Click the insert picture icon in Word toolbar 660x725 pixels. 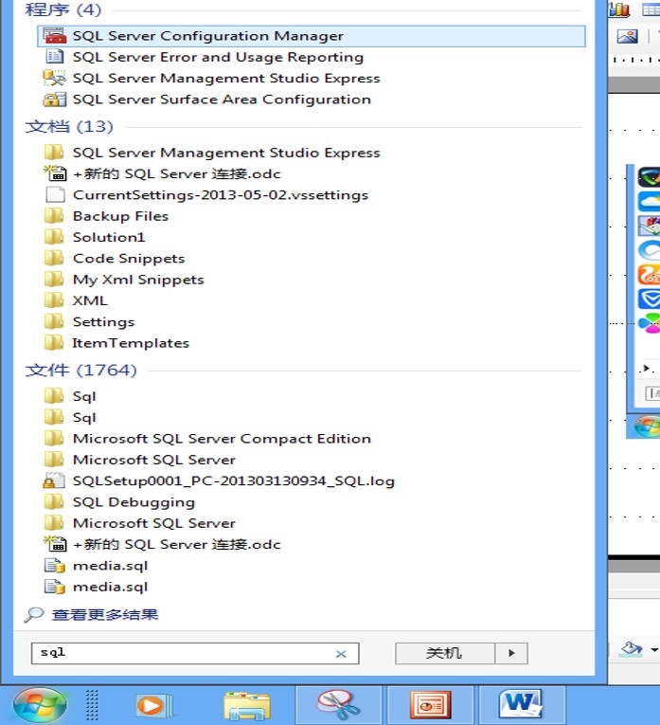click(627, 36)
